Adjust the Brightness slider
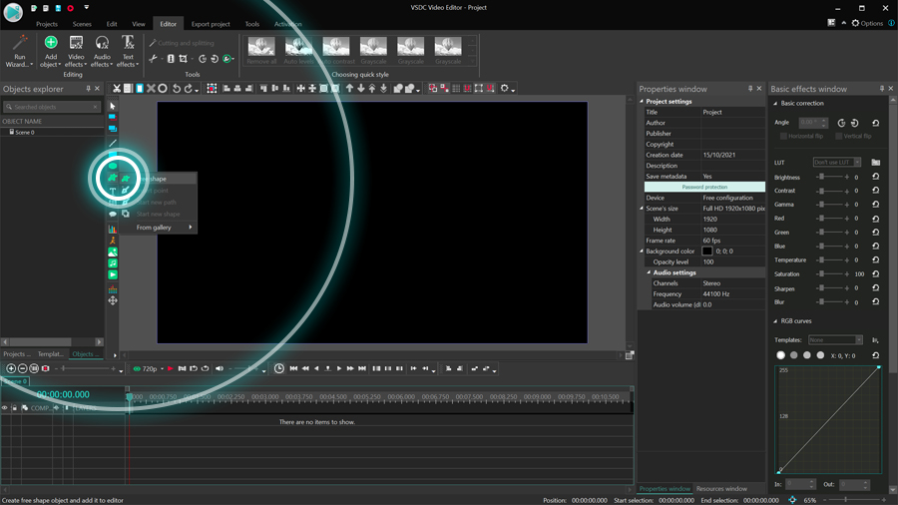 point(833,177)
